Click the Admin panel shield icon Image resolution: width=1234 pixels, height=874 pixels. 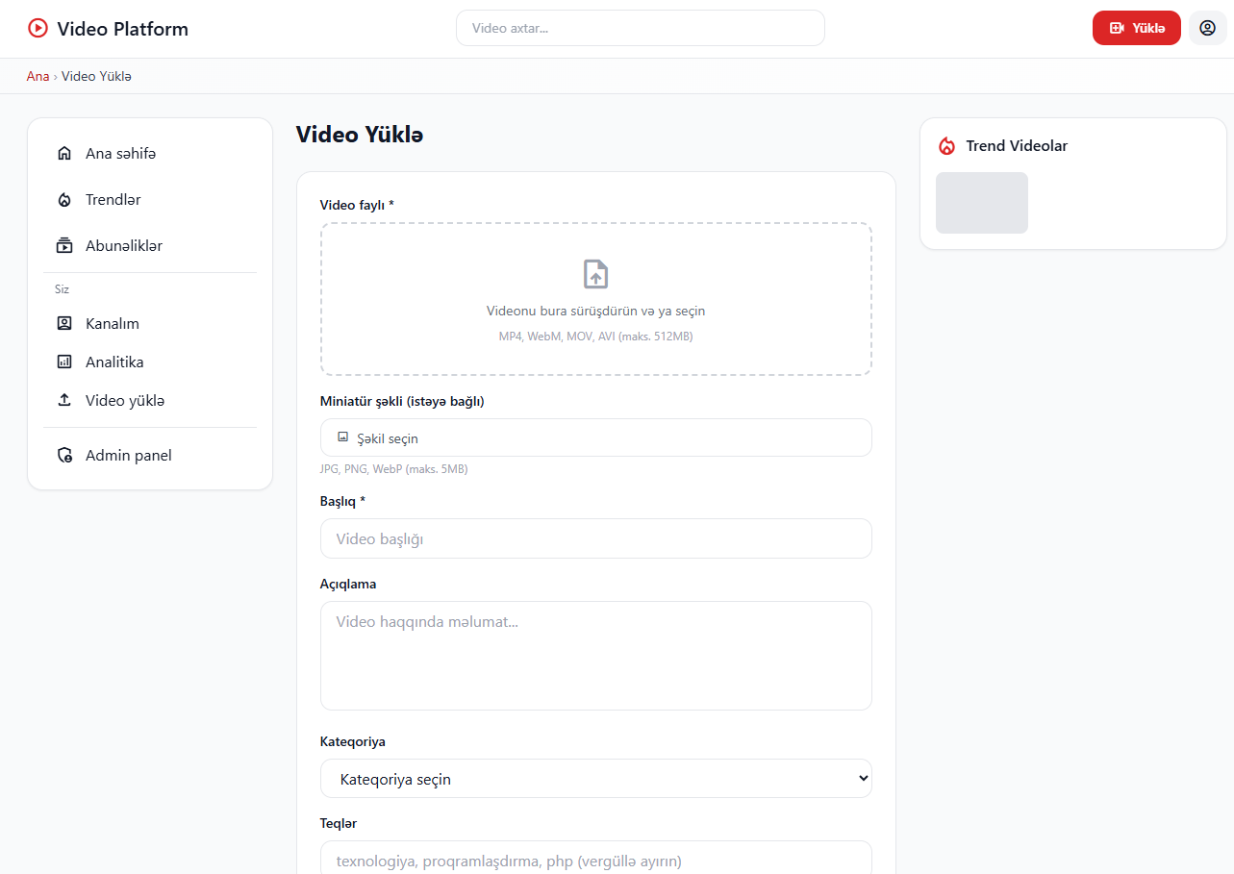[64, 456]
